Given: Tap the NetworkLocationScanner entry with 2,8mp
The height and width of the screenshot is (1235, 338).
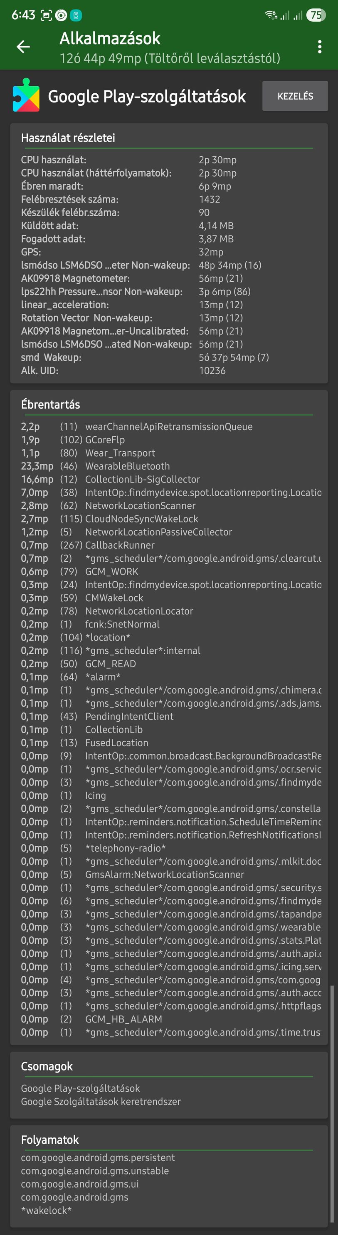Looking at the screenshot, I should click(x=140, y=505).
